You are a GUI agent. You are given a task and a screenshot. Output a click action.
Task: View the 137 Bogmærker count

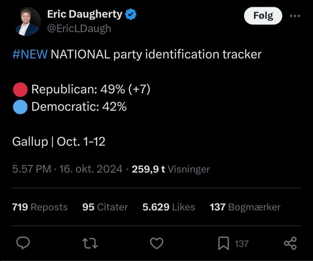pyautogui.click(x=245, y=207)
